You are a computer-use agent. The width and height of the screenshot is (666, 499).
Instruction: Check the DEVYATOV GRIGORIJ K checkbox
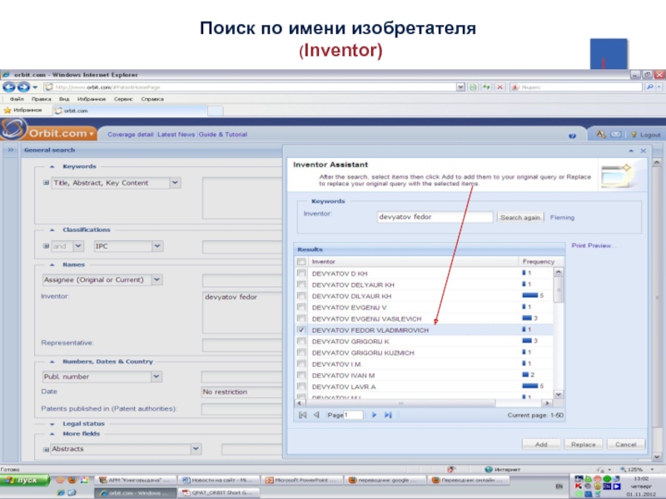(301, 341)
